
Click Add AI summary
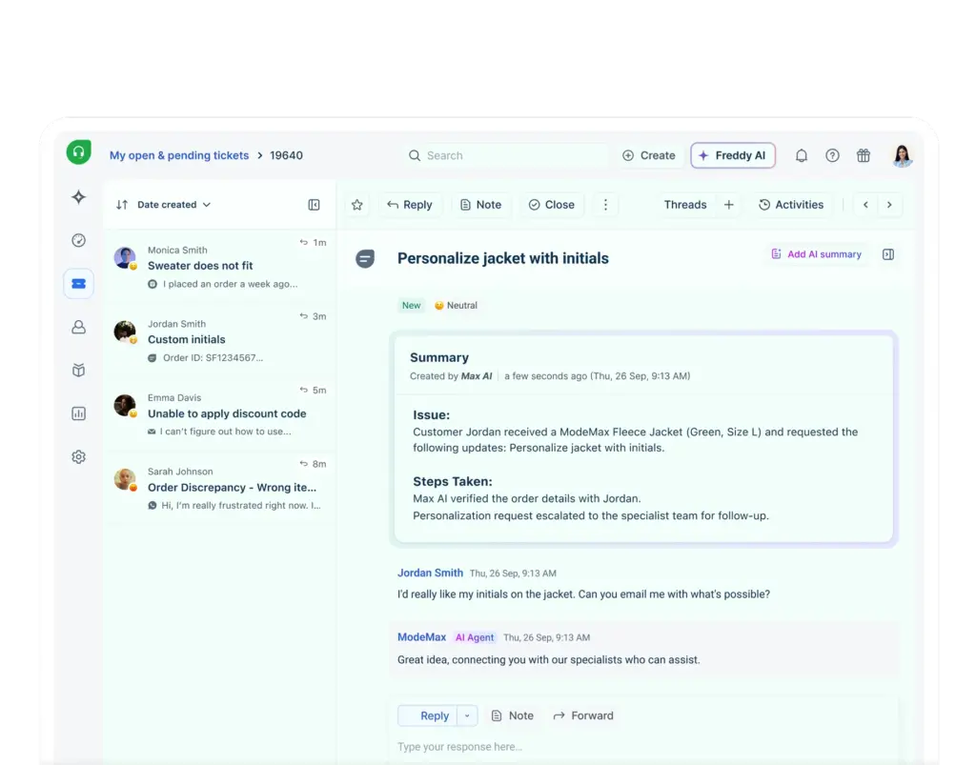[x=817, y=254]
